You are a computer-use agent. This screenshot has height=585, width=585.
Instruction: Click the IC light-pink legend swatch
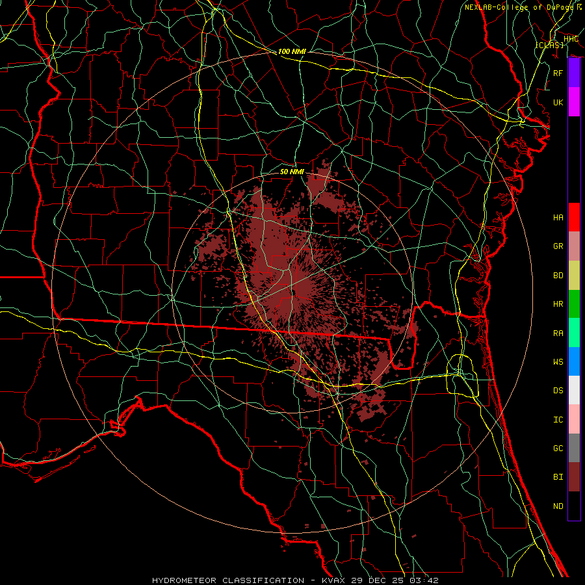click(x=574, y=419)
